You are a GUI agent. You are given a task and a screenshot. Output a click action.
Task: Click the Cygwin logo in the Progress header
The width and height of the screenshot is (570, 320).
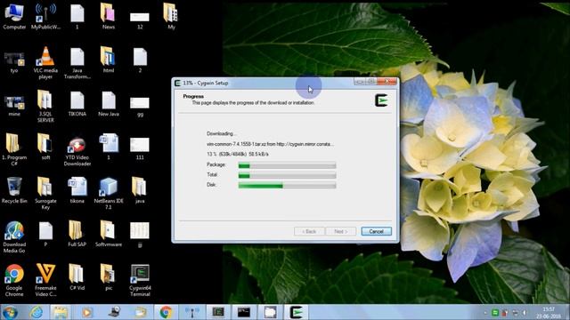point(381,100)
